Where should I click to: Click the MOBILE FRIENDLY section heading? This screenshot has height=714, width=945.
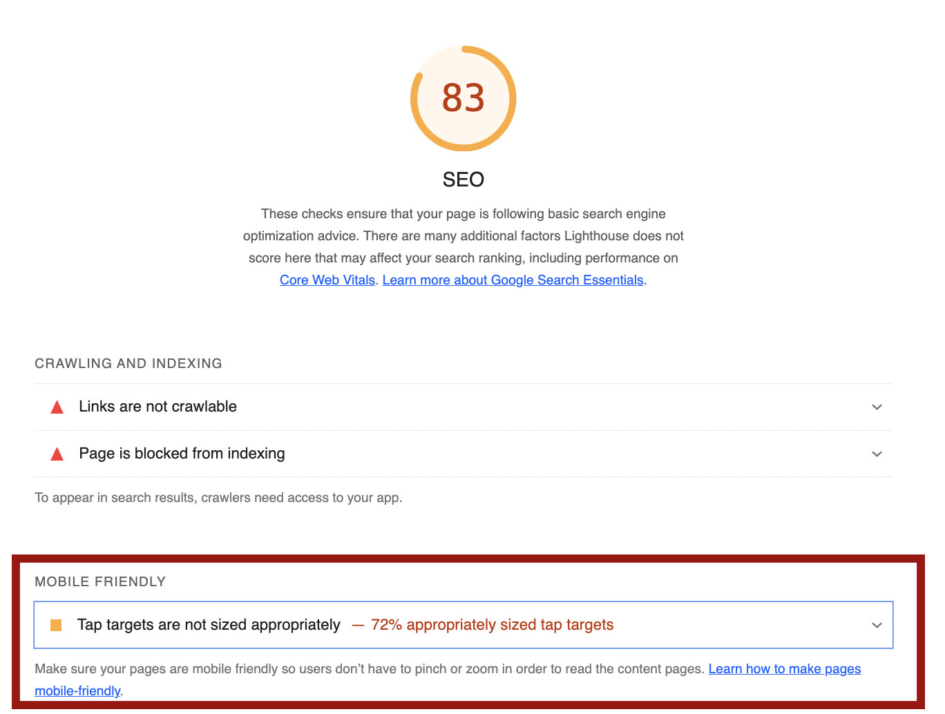tap(100, 581)
